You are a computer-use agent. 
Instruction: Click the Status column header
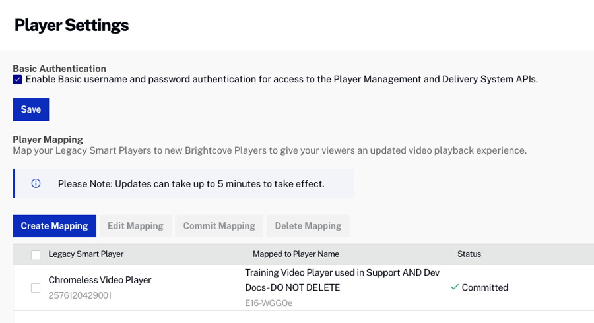[469, 254]
